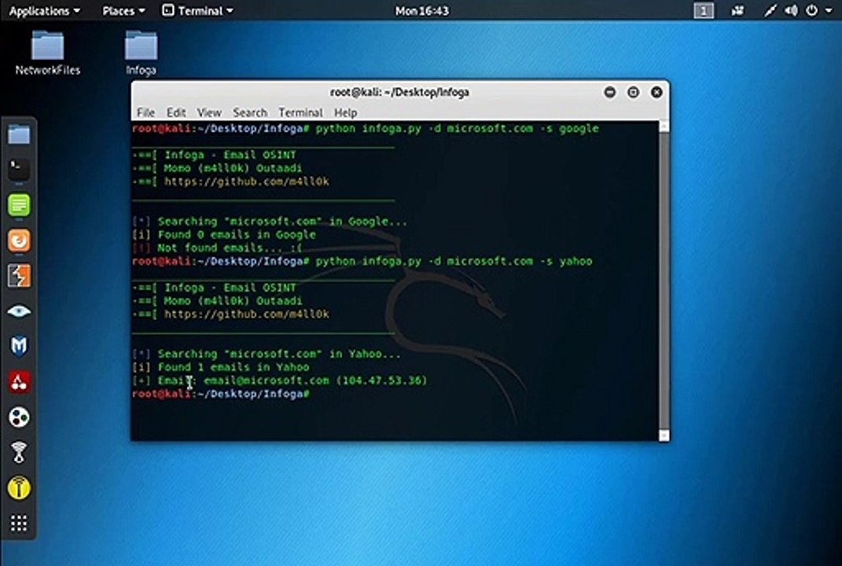Click the second github.com/m4ll0k URL
The width and height of the screenshot is (842, 566).
tap(247, 314)
